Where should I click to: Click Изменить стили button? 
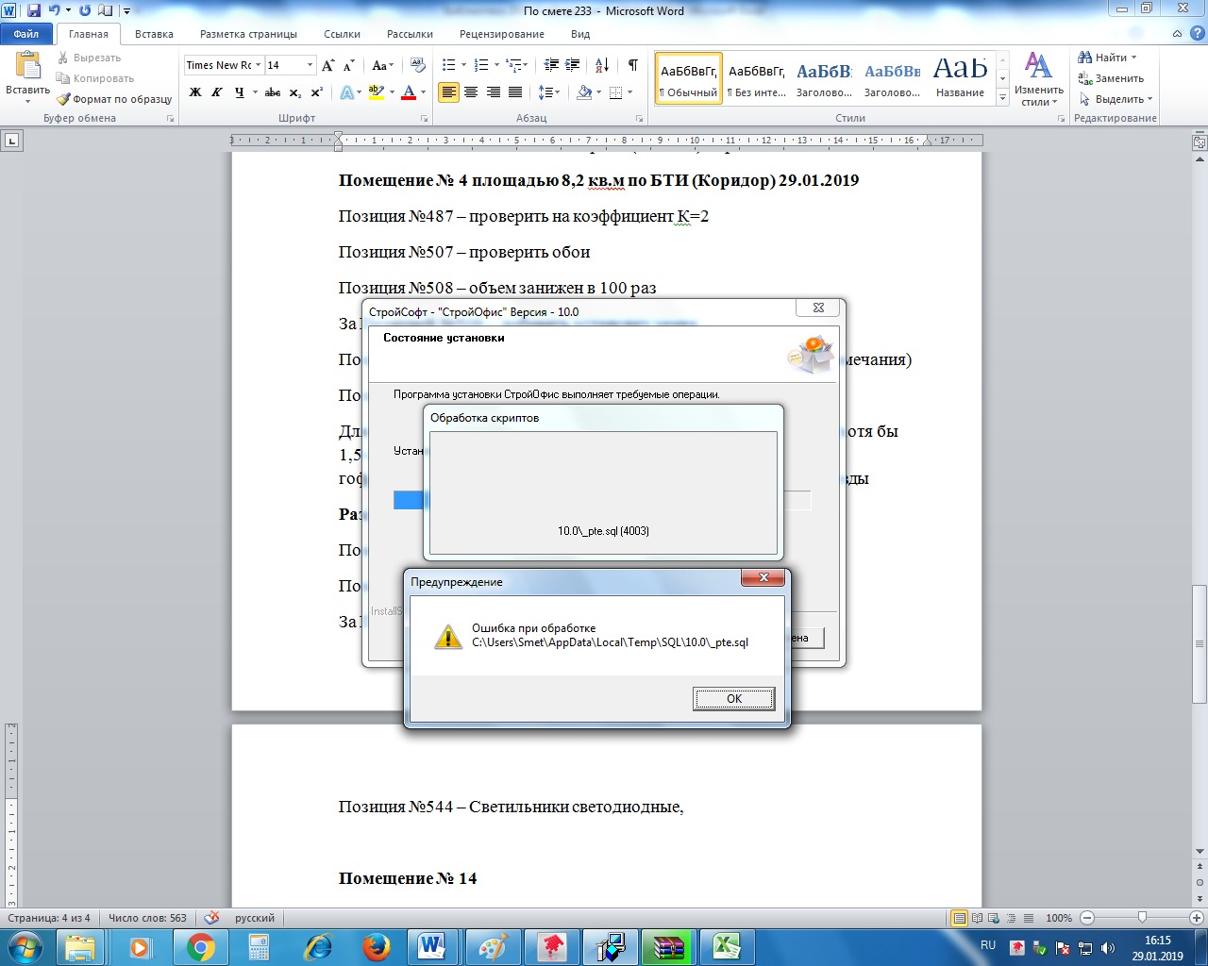[1038, 79]
